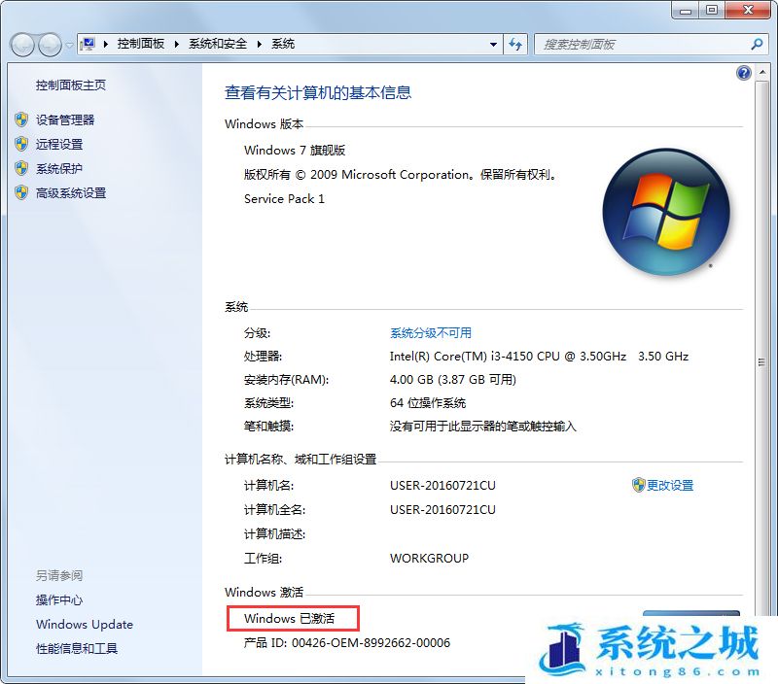Click the refresh button beside address bar
Image resolution: width=778 pixels, height=684 pixels.
point(515,45)
